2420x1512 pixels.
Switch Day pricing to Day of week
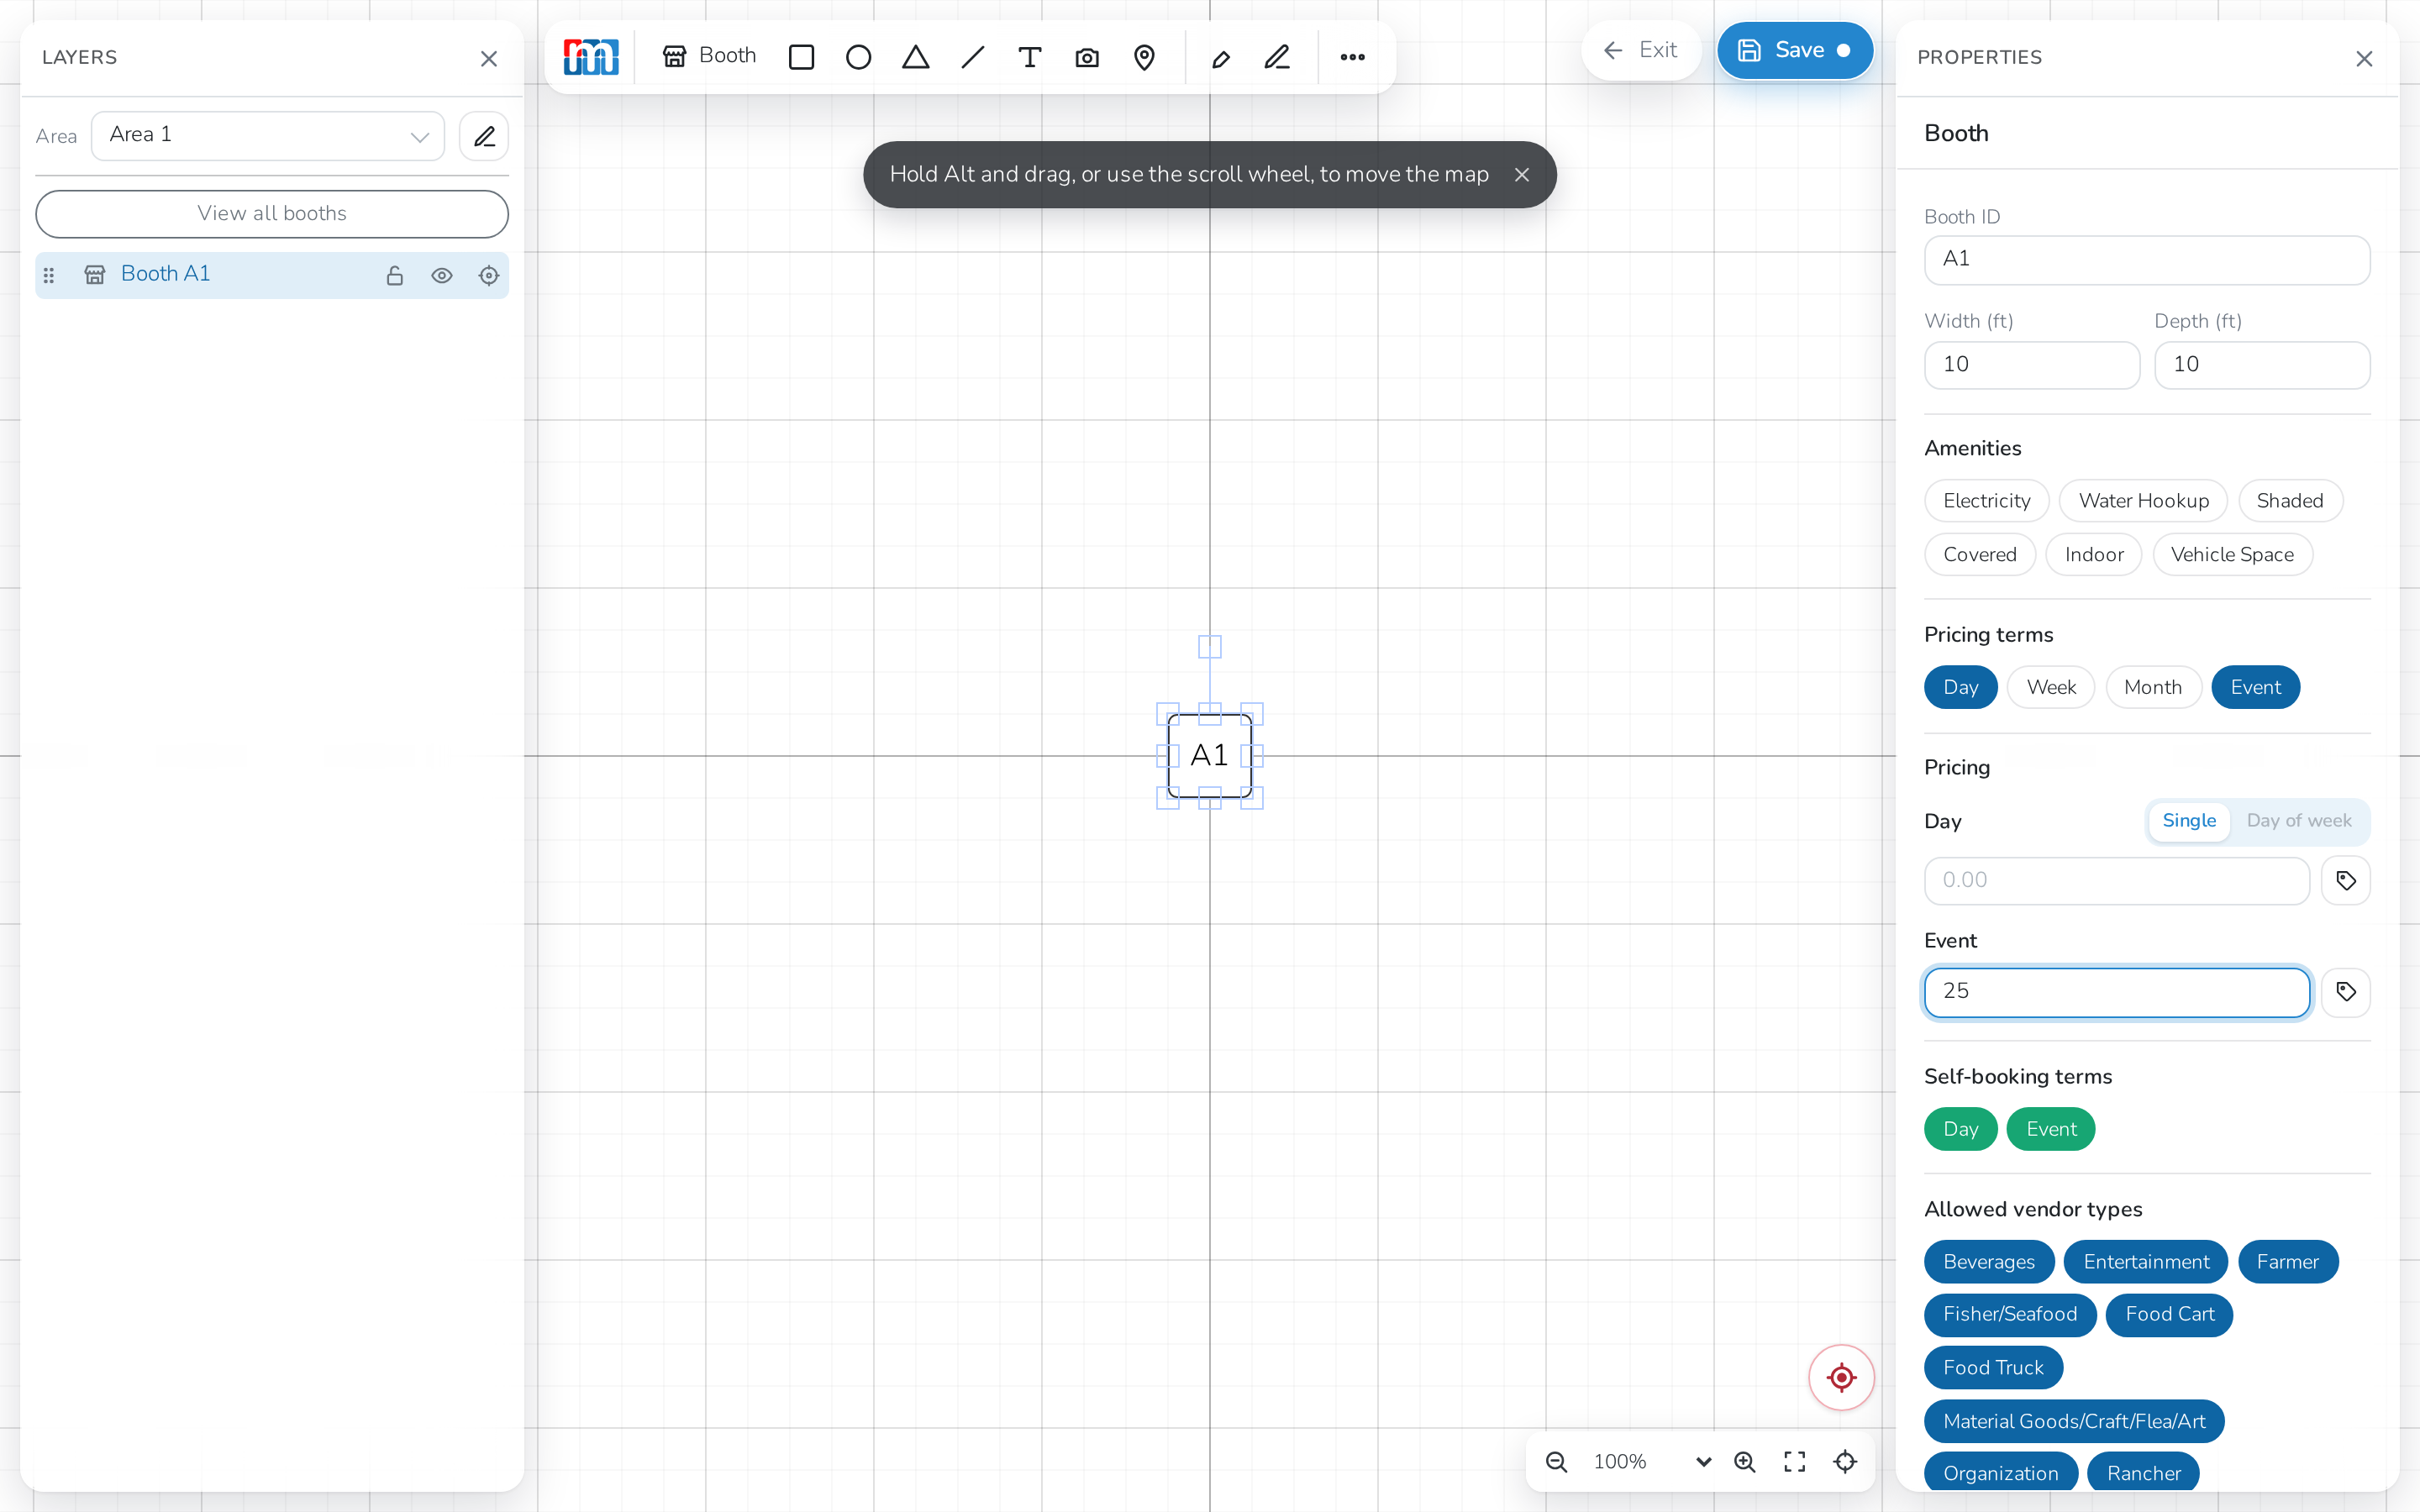point(2298,821)
